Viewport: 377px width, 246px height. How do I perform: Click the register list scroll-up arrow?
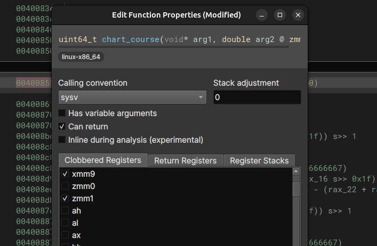tap(296, 171)
